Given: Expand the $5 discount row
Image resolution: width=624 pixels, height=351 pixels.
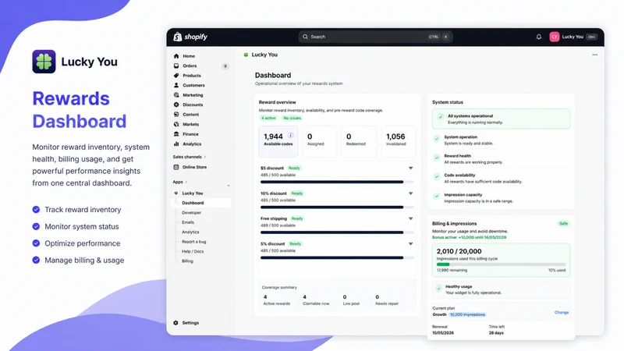Looking at the screenshot, I should (411, 168).
